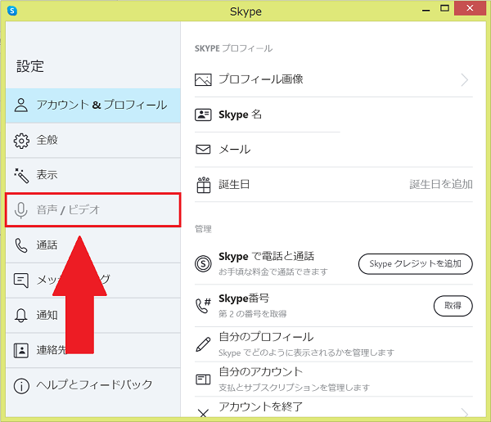Click the info icon beside ヘルプとフィードバック
The image size is (491, 422).
point(21,386)
